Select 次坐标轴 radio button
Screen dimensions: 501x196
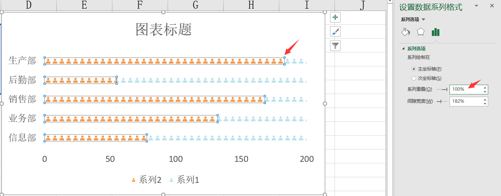pos(414,78)
